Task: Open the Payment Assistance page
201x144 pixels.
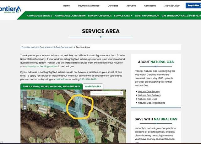Action: [x=89, y=6]
